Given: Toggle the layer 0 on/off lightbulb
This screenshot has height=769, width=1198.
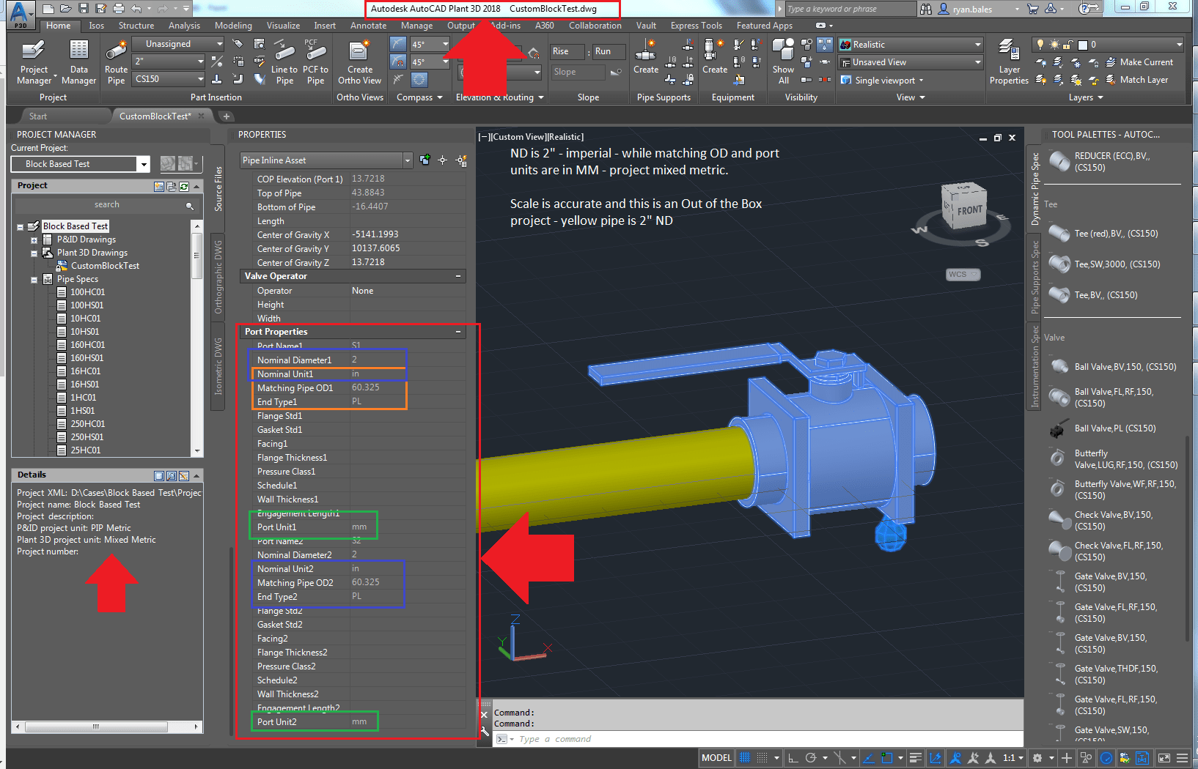Looking at the screenshot, I should (1040, 45).
